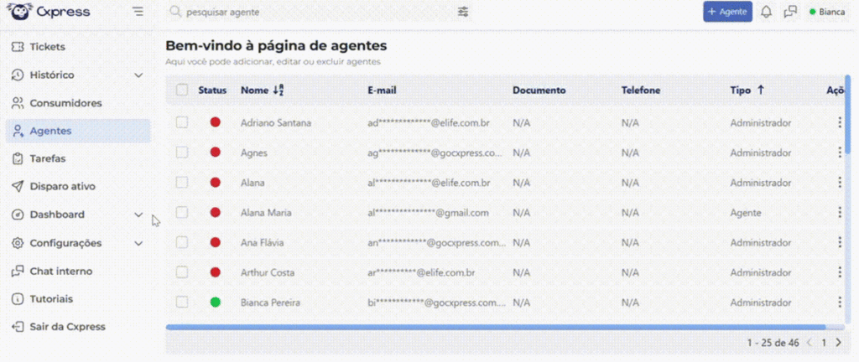Open Consumidores from the sidebar

65,103
